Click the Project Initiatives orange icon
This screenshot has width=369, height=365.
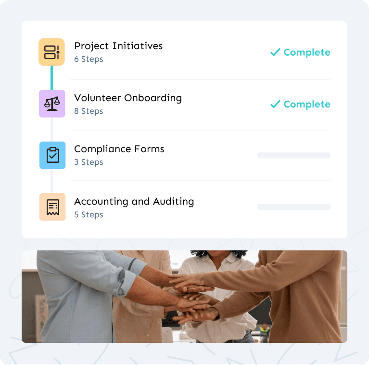[51, 52]
